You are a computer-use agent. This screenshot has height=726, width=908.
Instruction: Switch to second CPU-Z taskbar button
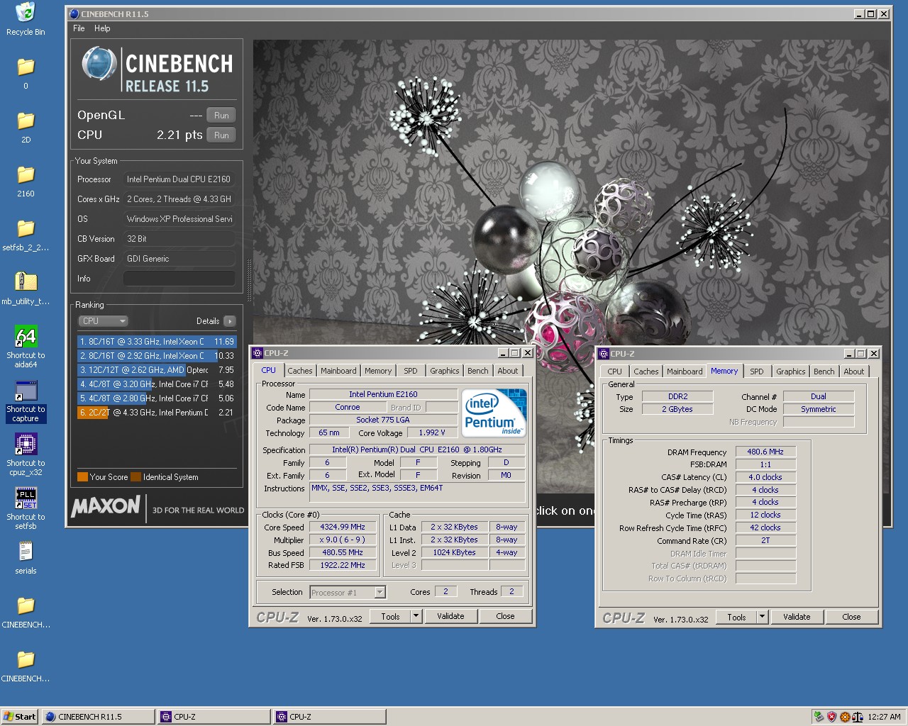point(329,717)
